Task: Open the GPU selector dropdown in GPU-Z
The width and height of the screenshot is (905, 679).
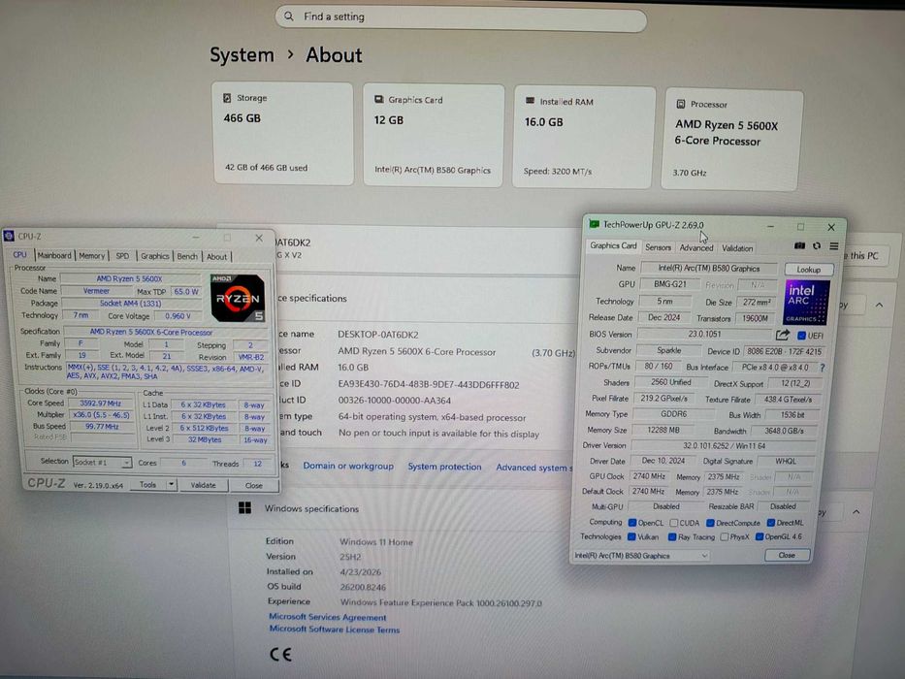Action: pos(640,556)
